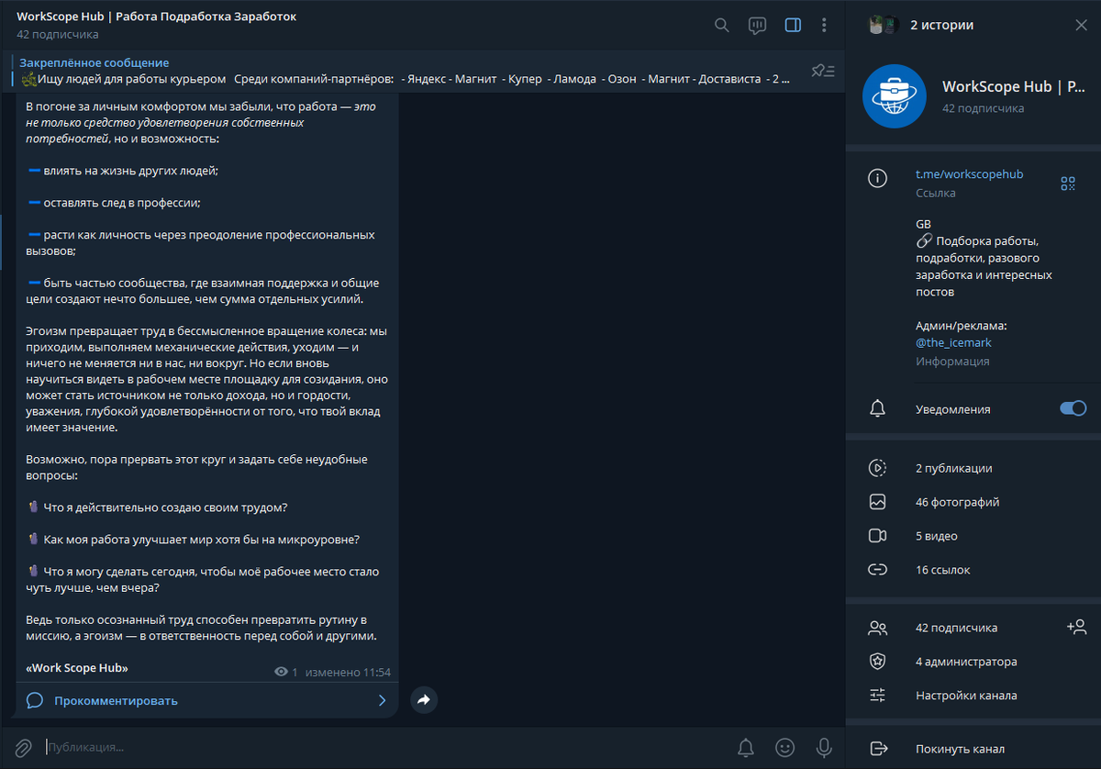Click the chevron arrow on comment bar
The image size is (1101, 769).
click(x=382, y=700)
